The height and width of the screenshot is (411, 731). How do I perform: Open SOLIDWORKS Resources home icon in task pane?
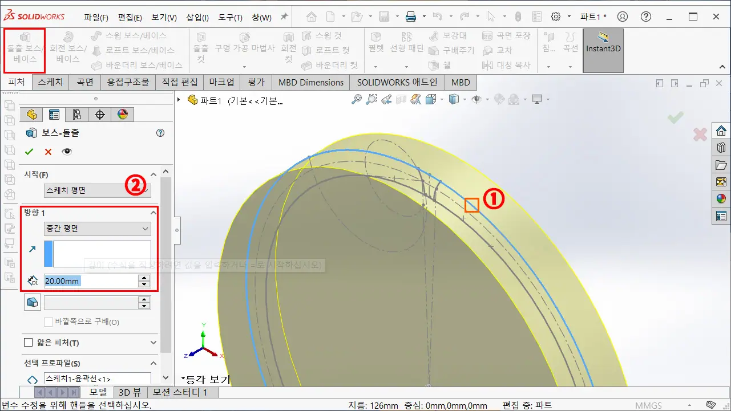pyautogui.click(x=721, y=130)
